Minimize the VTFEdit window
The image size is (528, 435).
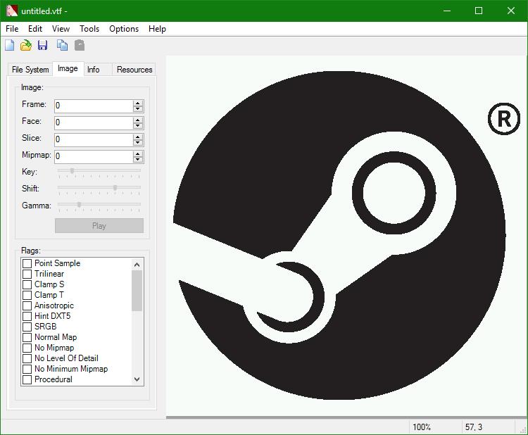tap(447, 11)
